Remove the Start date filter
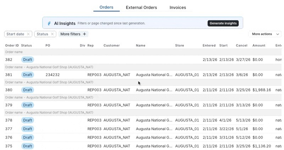This screenshot has width=284, height=150. click(28, 34)
